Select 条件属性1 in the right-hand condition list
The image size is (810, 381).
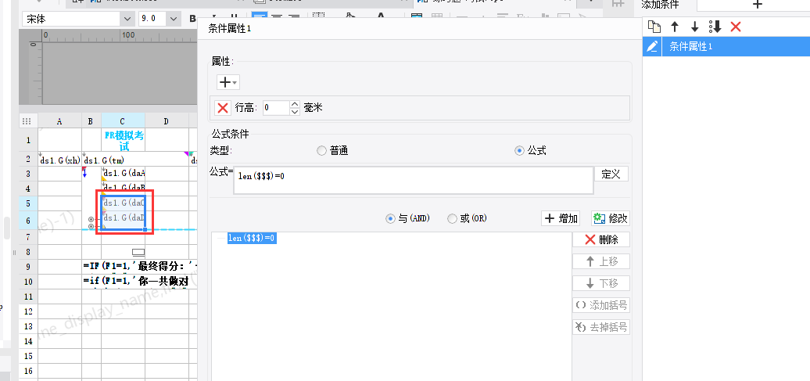click(726, 46)
